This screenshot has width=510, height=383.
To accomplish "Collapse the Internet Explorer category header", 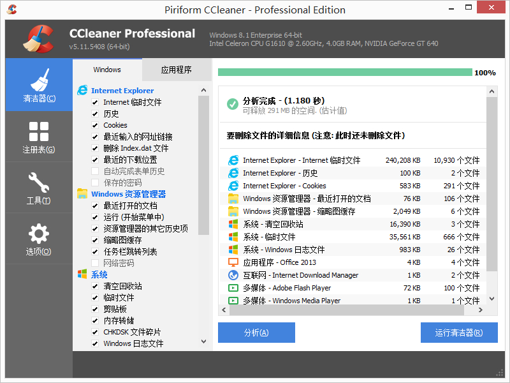I will coord(122,91).
